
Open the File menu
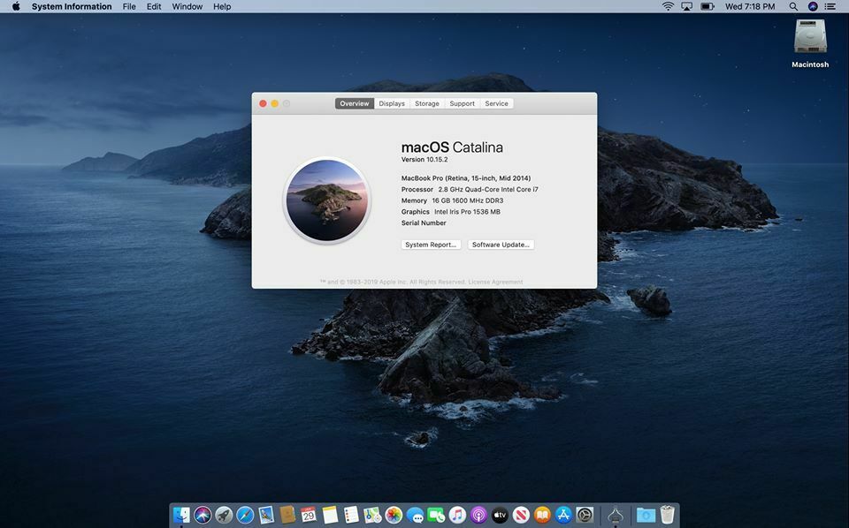pos(129,6)
